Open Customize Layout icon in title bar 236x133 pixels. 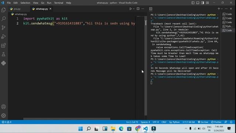pyautogui.click(x=207, y=3)
